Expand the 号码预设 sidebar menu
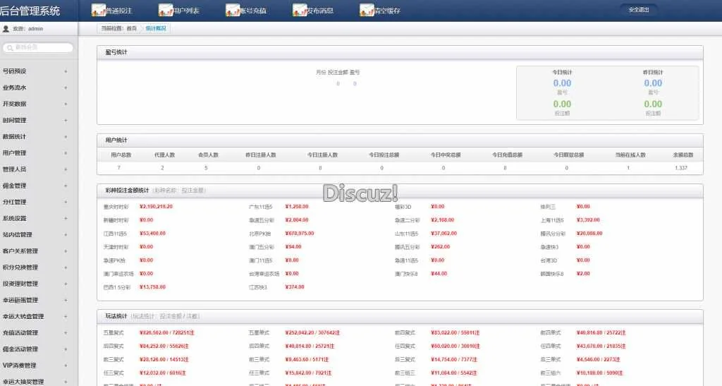 pyautogui.click(x=15, y=71)
